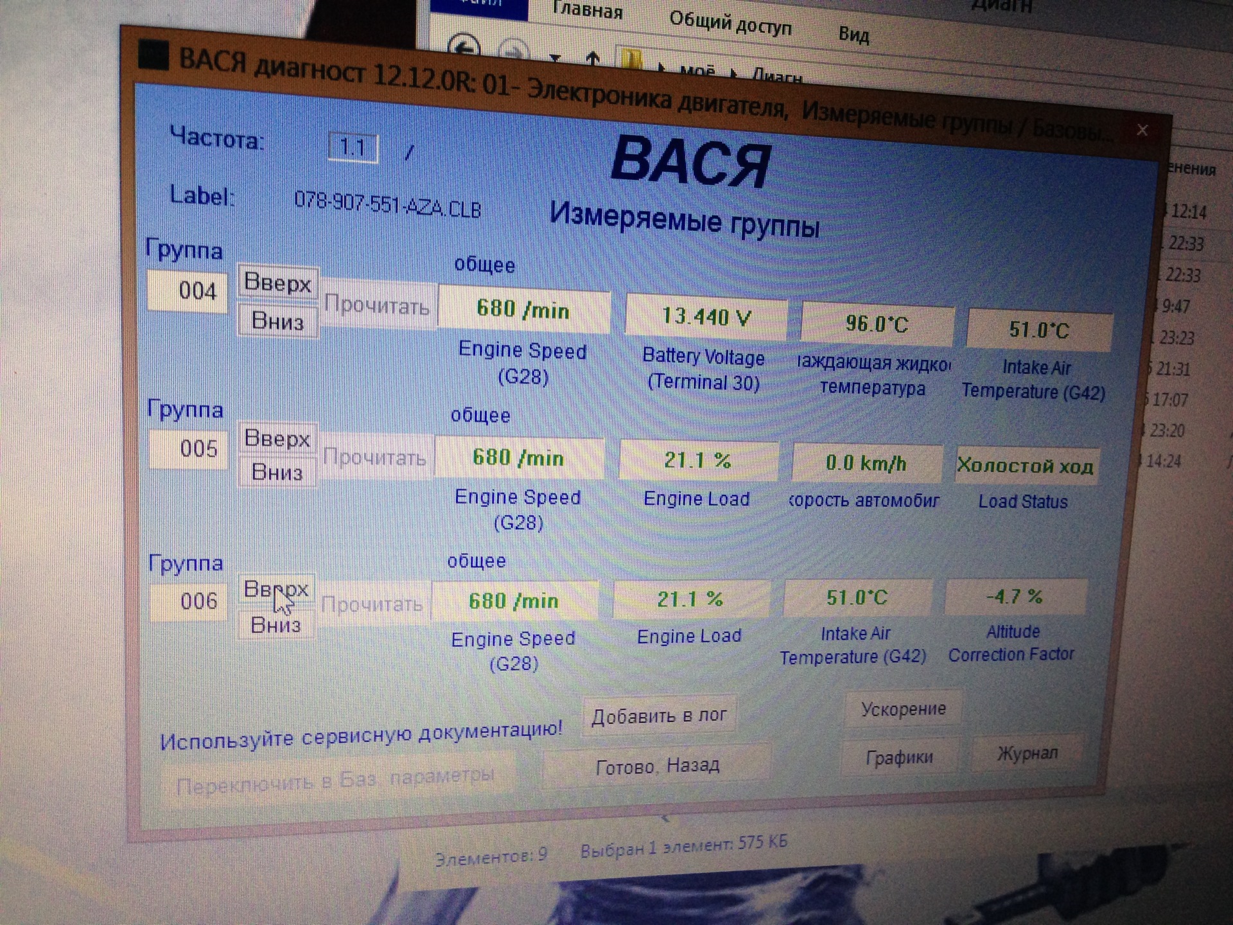Click the ВАСЯ диагност title bar icon
This screenshot has width=1233, height=925.
click(x=154, y=55)
